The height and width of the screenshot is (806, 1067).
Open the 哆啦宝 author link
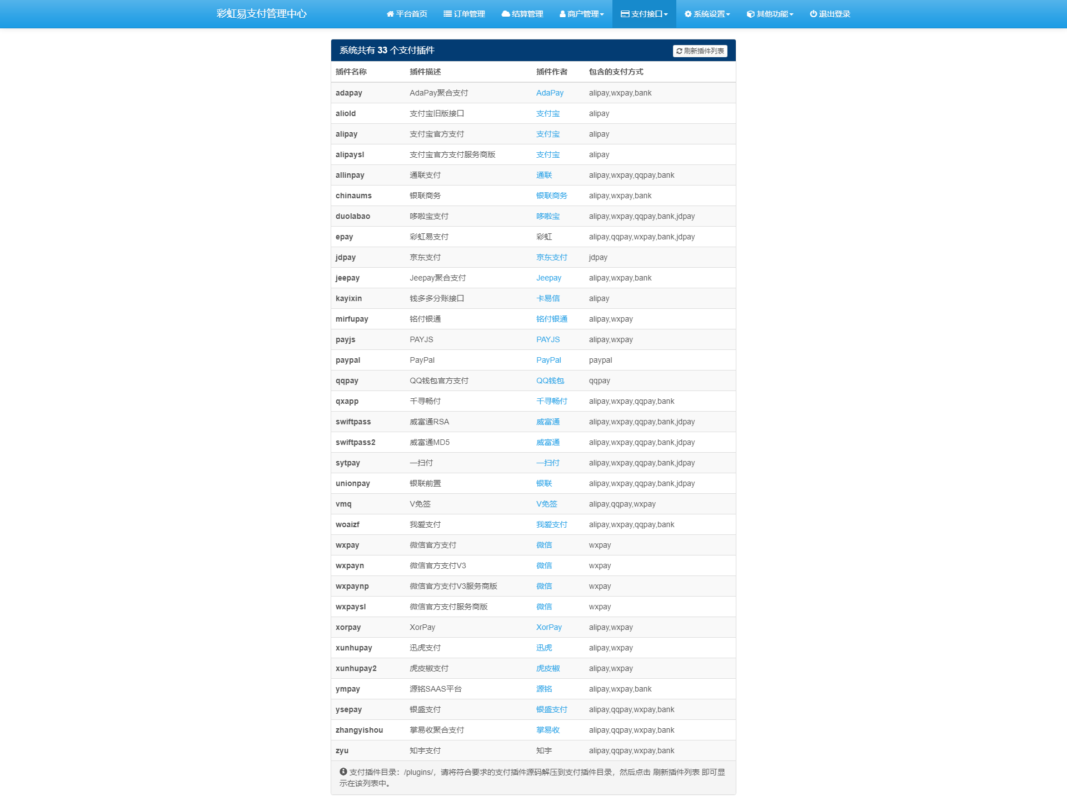(x=548, y=216)
